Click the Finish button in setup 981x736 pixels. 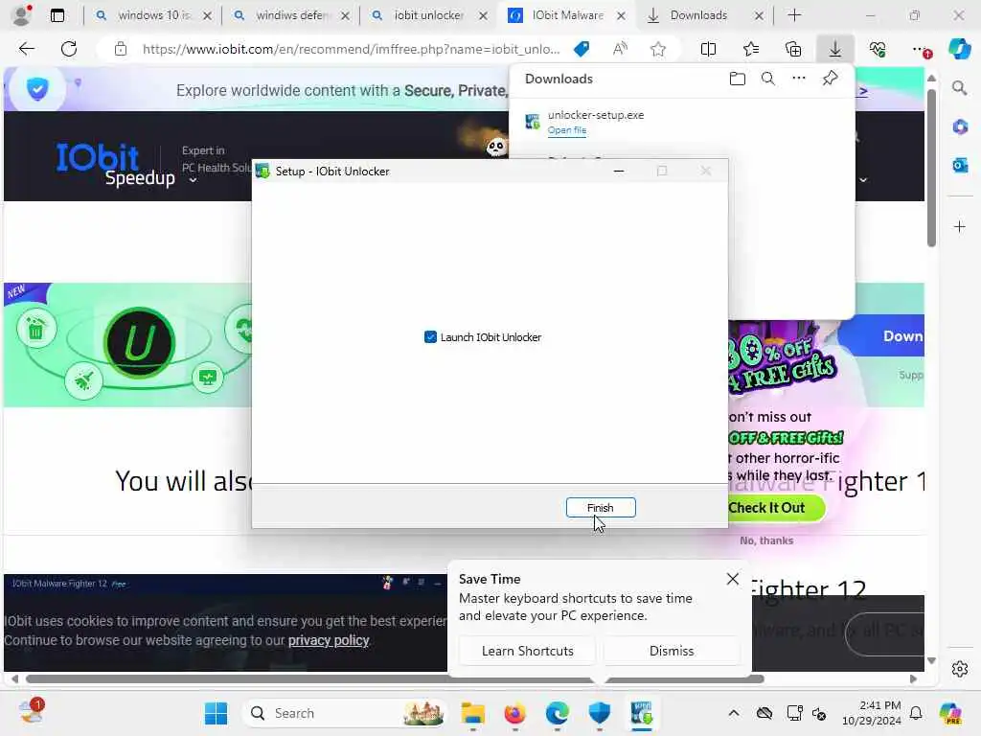601,508
